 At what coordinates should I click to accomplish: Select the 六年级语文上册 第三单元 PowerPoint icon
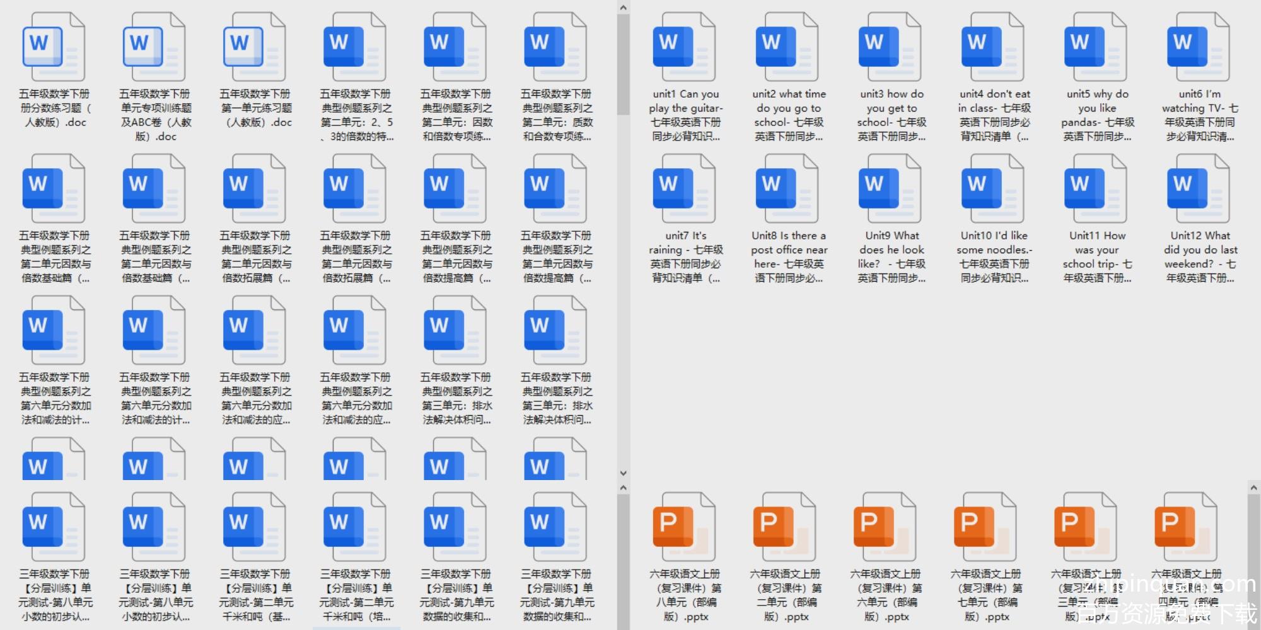[x=1085, y=527]
